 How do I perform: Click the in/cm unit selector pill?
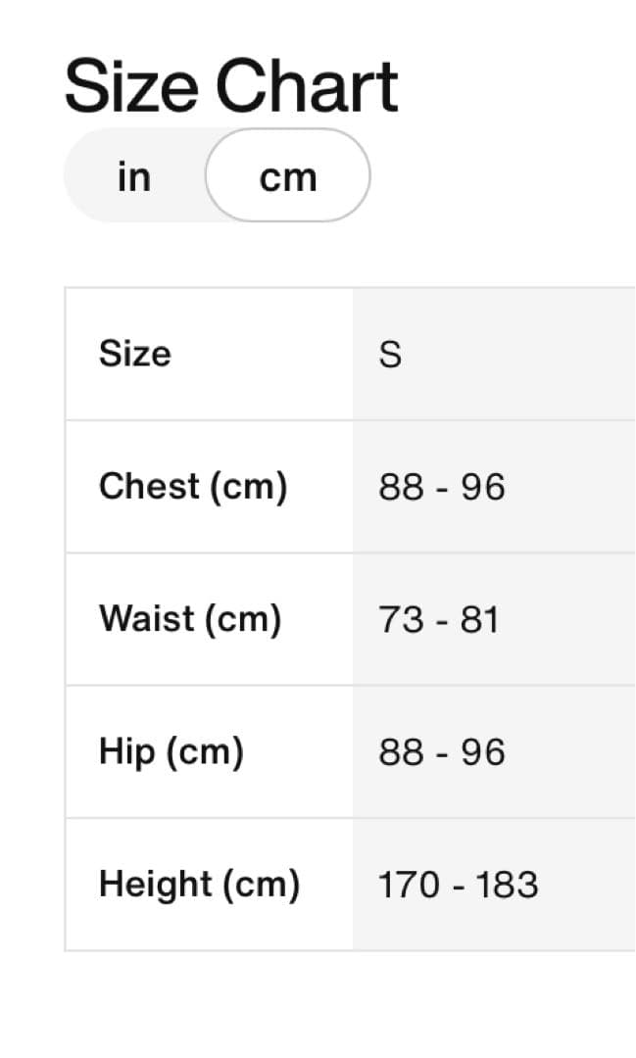pyautogui.click(x=218, y=176)
